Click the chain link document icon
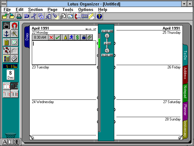The width and height of the screenshot is (194, 146). click(63, 16)
